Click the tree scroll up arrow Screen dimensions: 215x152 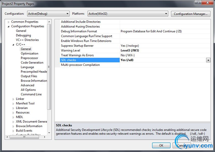[49, 22]
